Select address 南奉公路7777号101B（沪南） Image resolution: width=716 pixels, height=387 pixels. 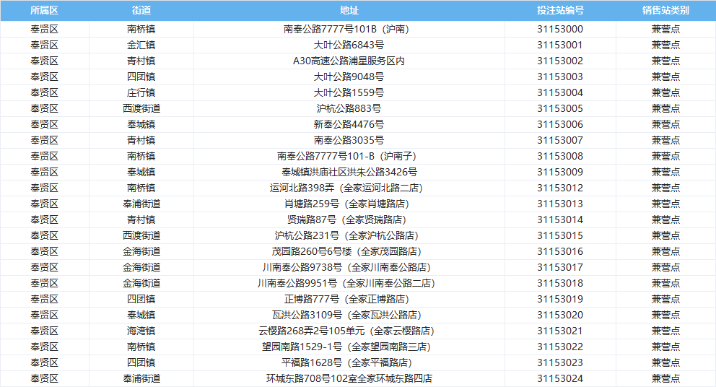349,30
